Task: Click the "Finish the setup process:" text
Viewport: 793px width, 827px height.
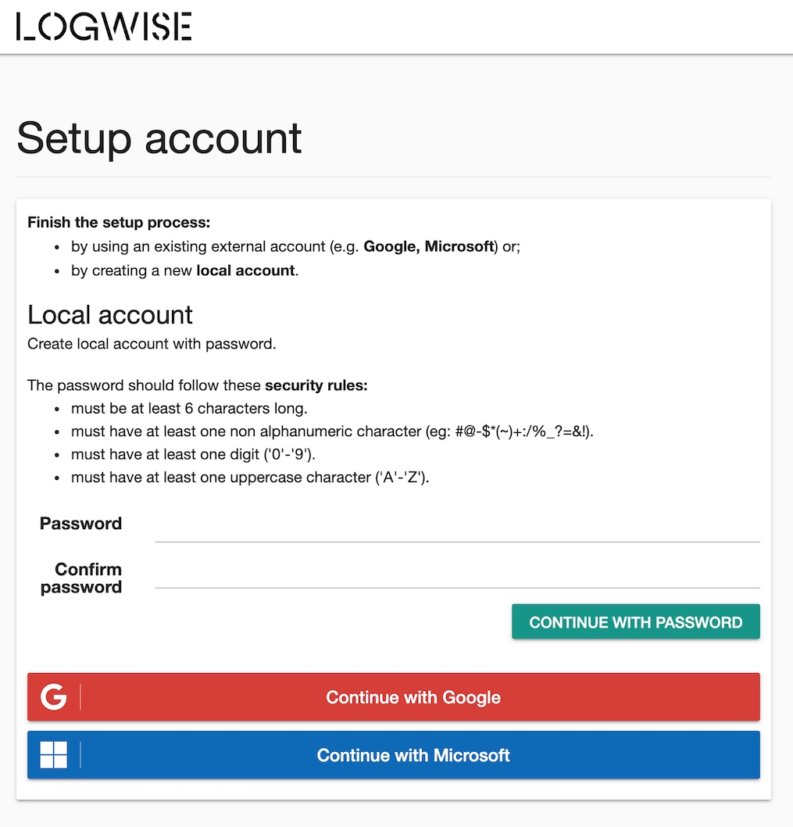Action: tap(119, 223)
